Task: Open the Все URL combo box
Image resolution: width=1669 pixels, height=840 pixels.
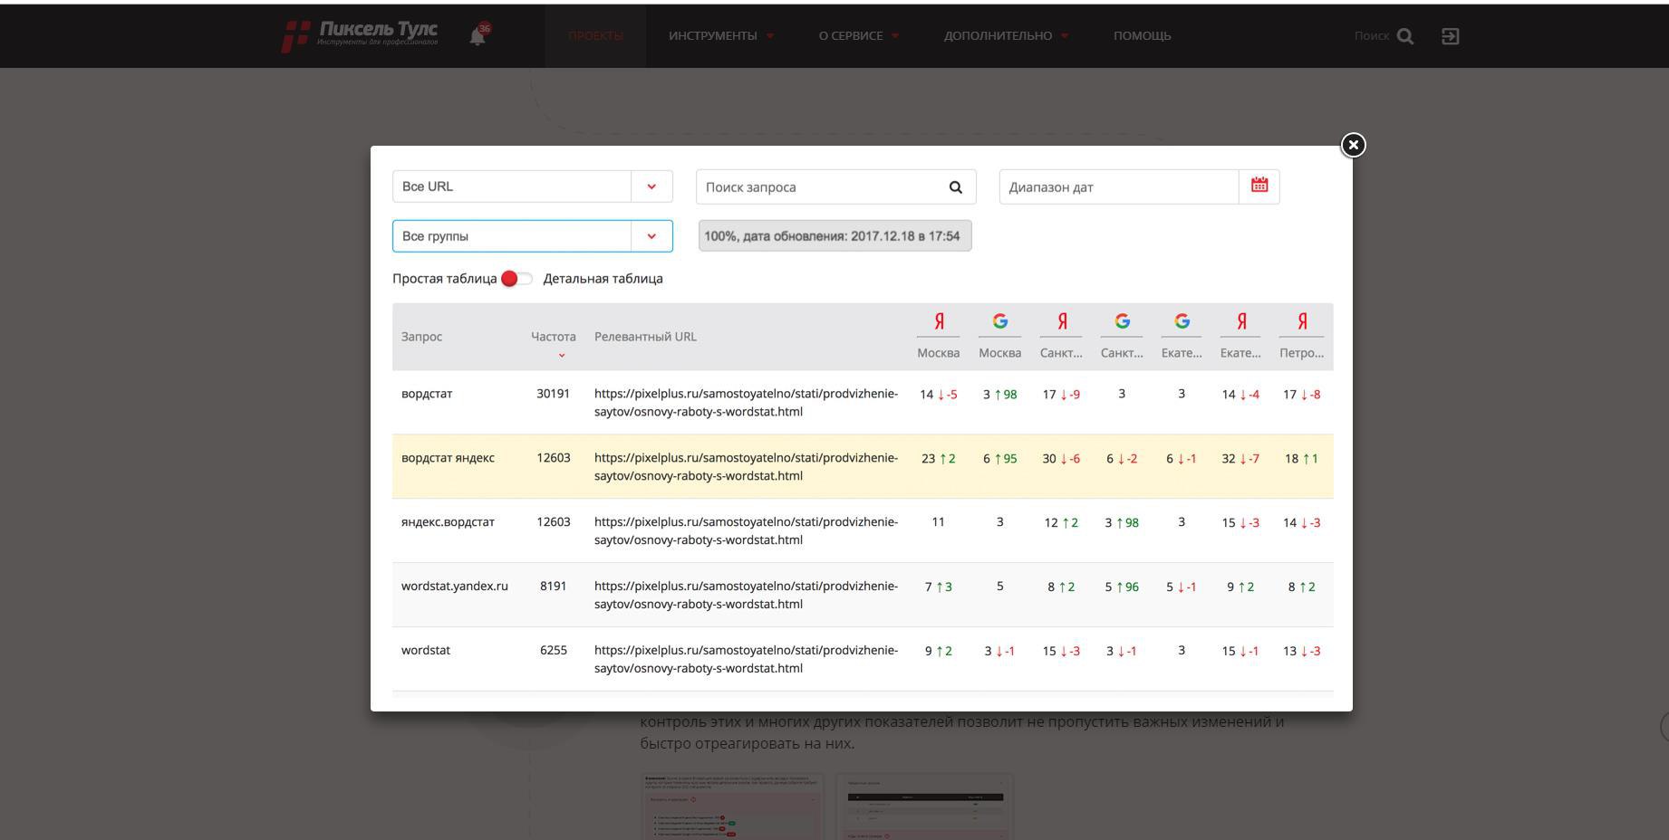Action: coord(533,186)
